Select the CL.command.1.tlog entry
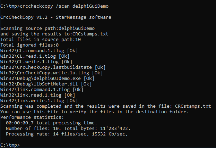 click(39, 51)
